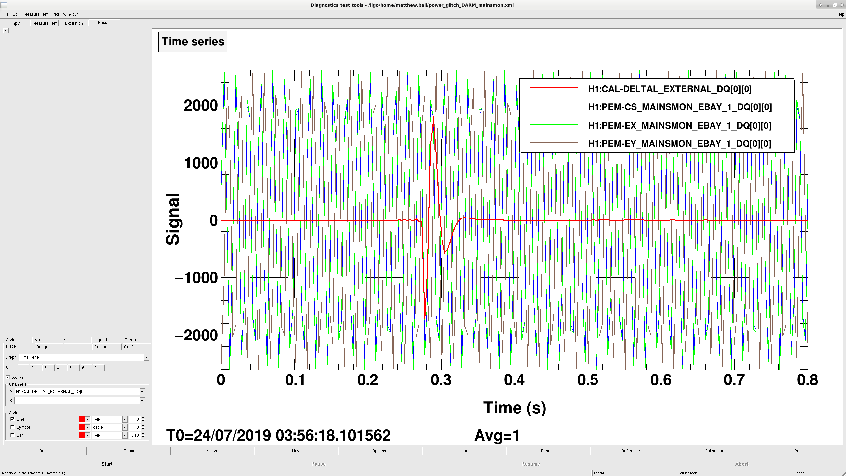The height and width of the screenshot is (476, 846).
Task: Uncheck the Active trace checkbox
Action: (8, 377)
